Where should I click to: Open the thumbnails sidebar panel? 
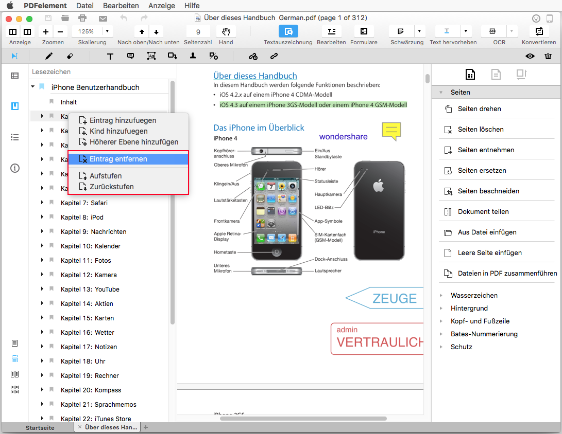[x=15, y=76]
